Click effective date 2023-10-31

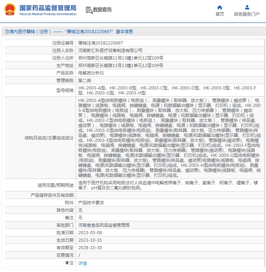coord(90,240)
